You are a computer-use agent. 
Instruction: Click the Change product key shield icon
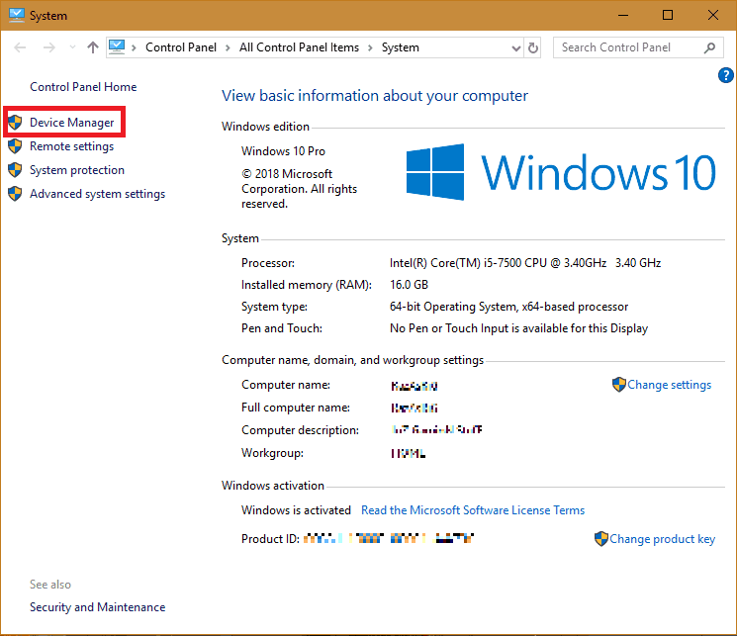click(x=601, y=538)
